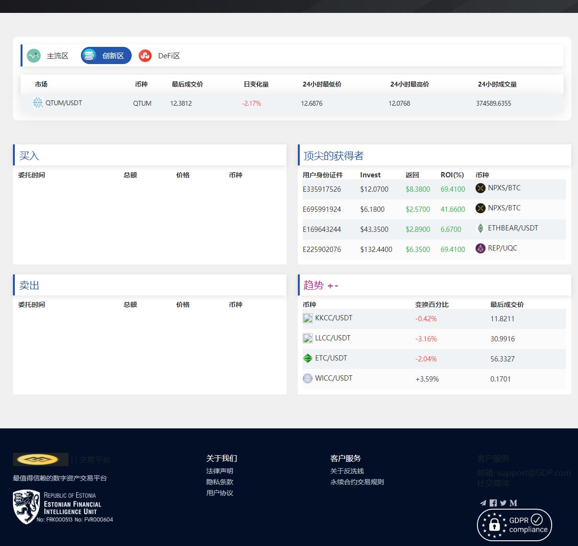This screenshot has height=546, width=578.
Task: Click the 卖出 panel heading
Action: (x=29, y=285)
